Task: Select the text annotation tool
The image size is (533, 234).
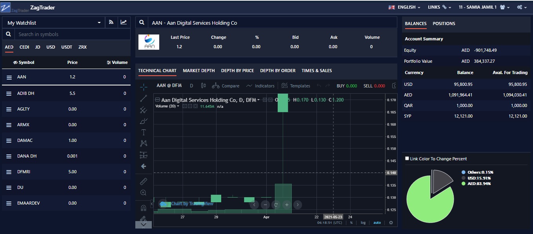Action: [144, 132]
